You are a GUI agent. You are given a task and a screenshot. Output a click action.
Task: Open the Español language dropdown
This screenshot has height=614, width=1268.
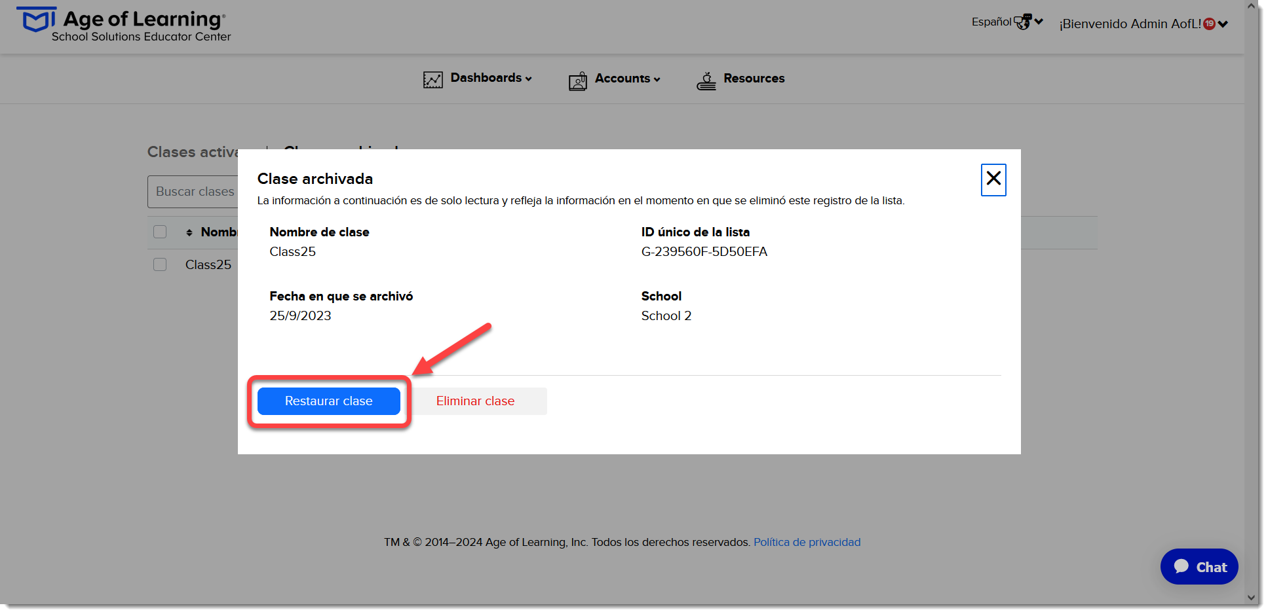[1007, 22]
